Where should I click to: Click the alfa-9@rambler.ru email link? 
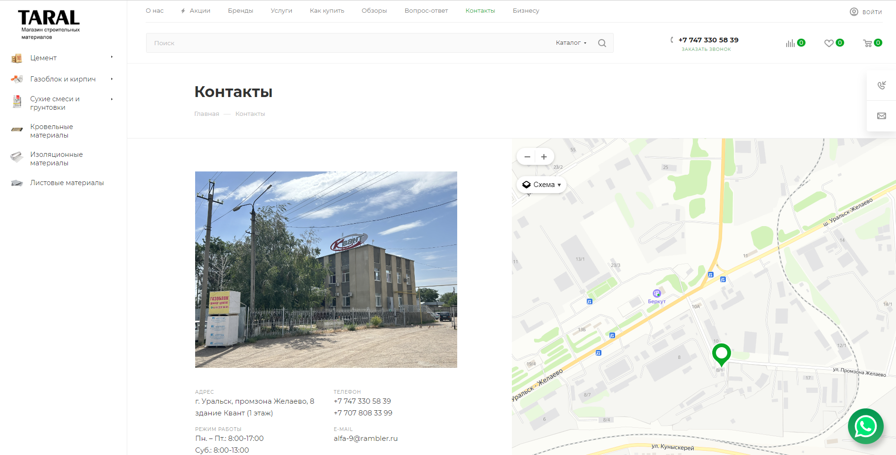pos(366,439)
